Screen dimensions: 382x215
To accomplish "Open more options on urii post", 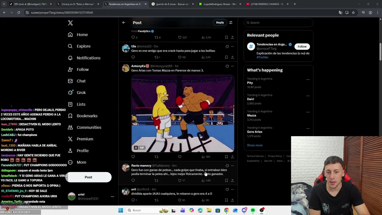I will pyautogui.click(x=232, y=189).
